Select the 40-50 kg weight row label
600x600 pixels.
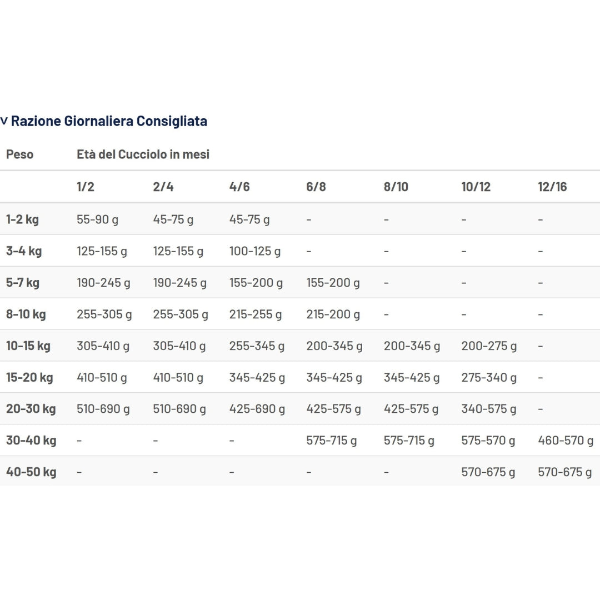31,472
